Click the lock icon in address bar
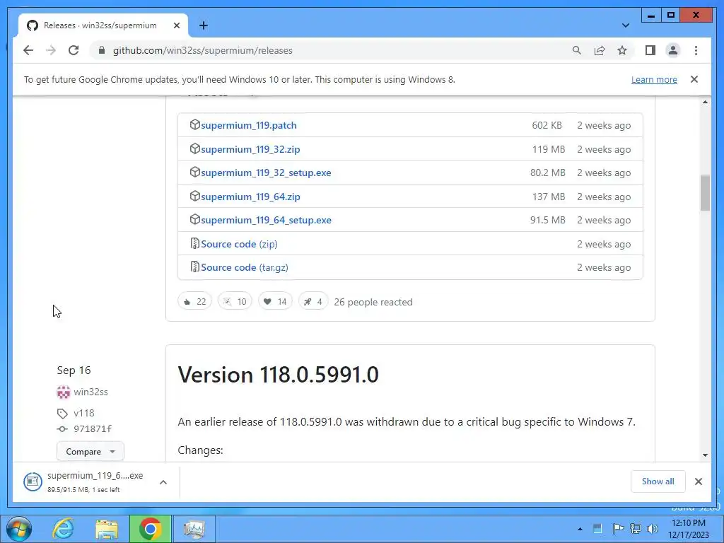Viewport: 724px width, 543px height. [x=102, y=50]
